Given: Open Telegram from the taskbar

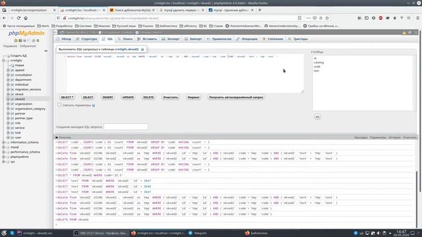Looking at the screenshot, I should (x=198, y=233).
